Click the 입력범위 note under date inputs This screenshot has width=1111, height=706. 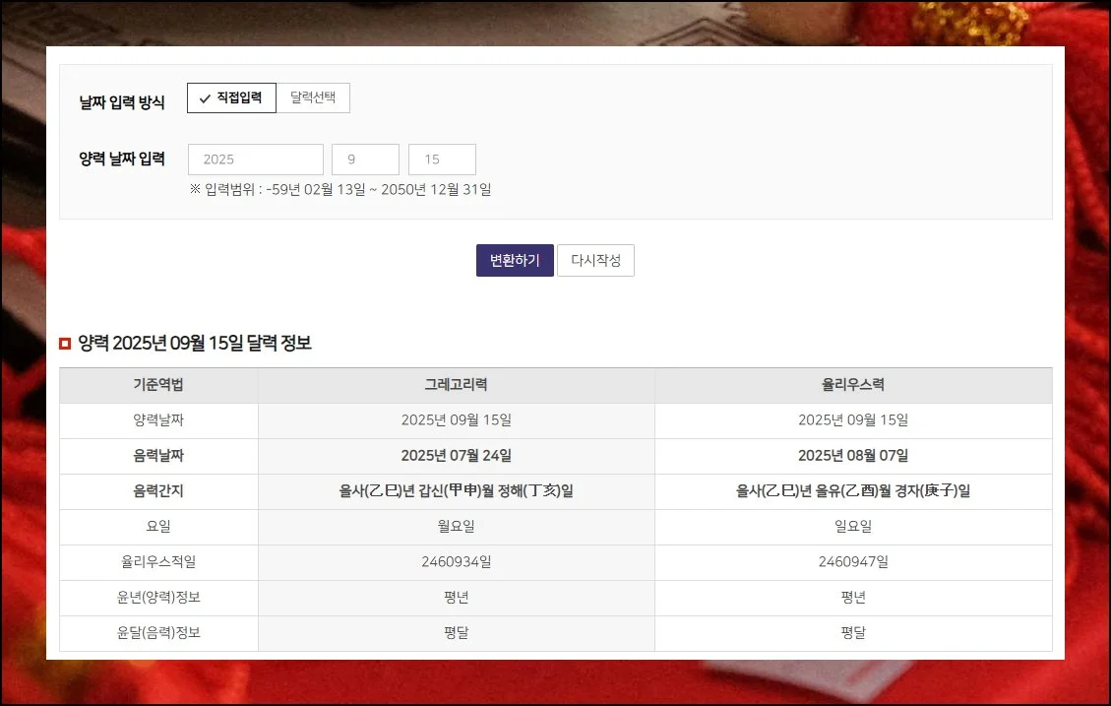[x=340, y=189]
